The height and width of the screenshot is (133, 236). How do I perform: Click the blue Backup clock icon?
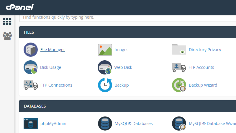(105, 85)
